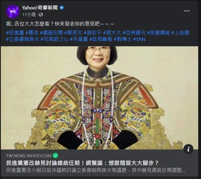Click hashtag #亞洲週刊

(x=134, y=33)
